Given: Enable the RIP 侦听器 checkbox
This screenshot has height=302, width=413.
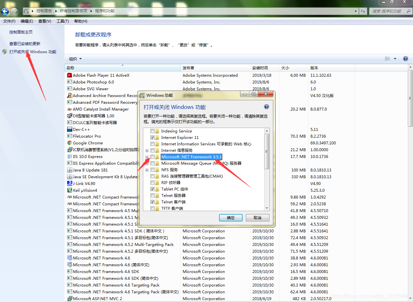Looking at the screenshot, I should pos(152,183).
